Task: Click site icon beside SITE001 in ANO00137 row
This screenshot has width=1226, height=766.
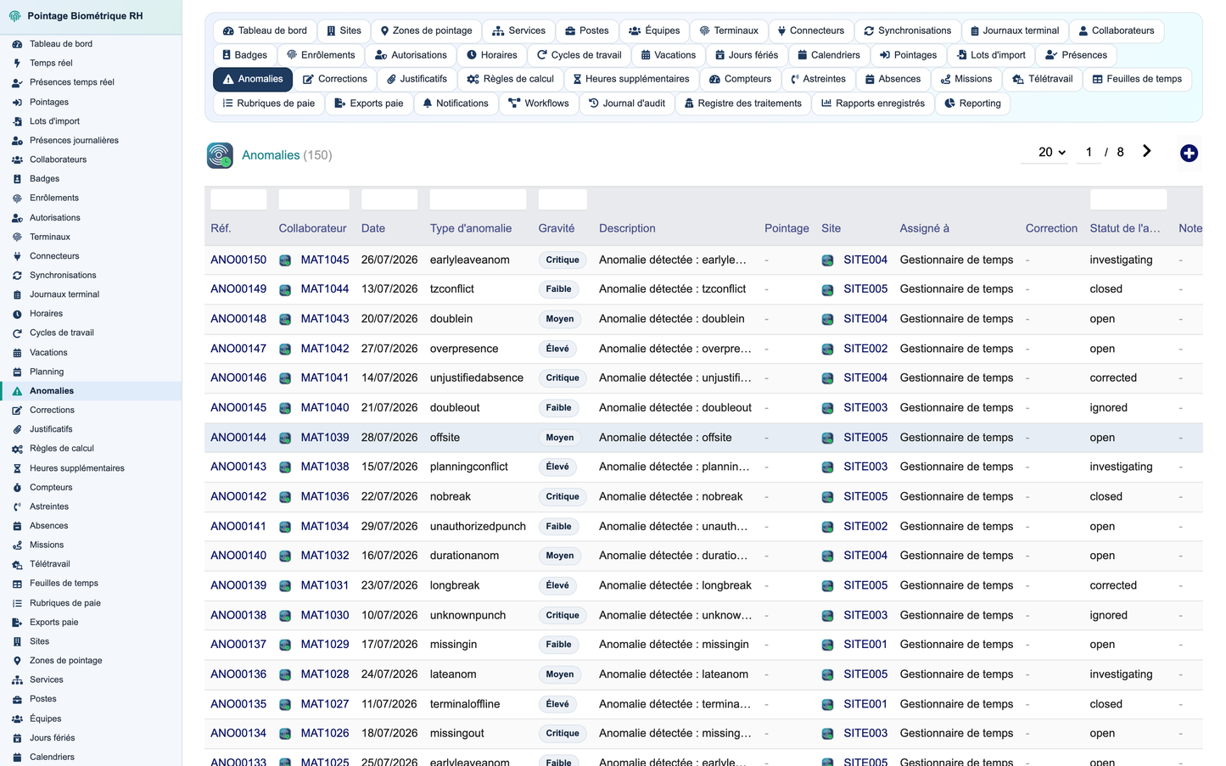Action: [x=827, y=645]
